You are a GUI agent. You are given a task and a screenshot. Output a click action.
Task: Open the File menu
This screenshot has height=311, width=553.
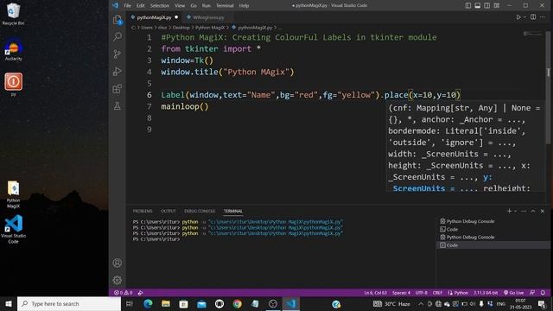(127, 5)
